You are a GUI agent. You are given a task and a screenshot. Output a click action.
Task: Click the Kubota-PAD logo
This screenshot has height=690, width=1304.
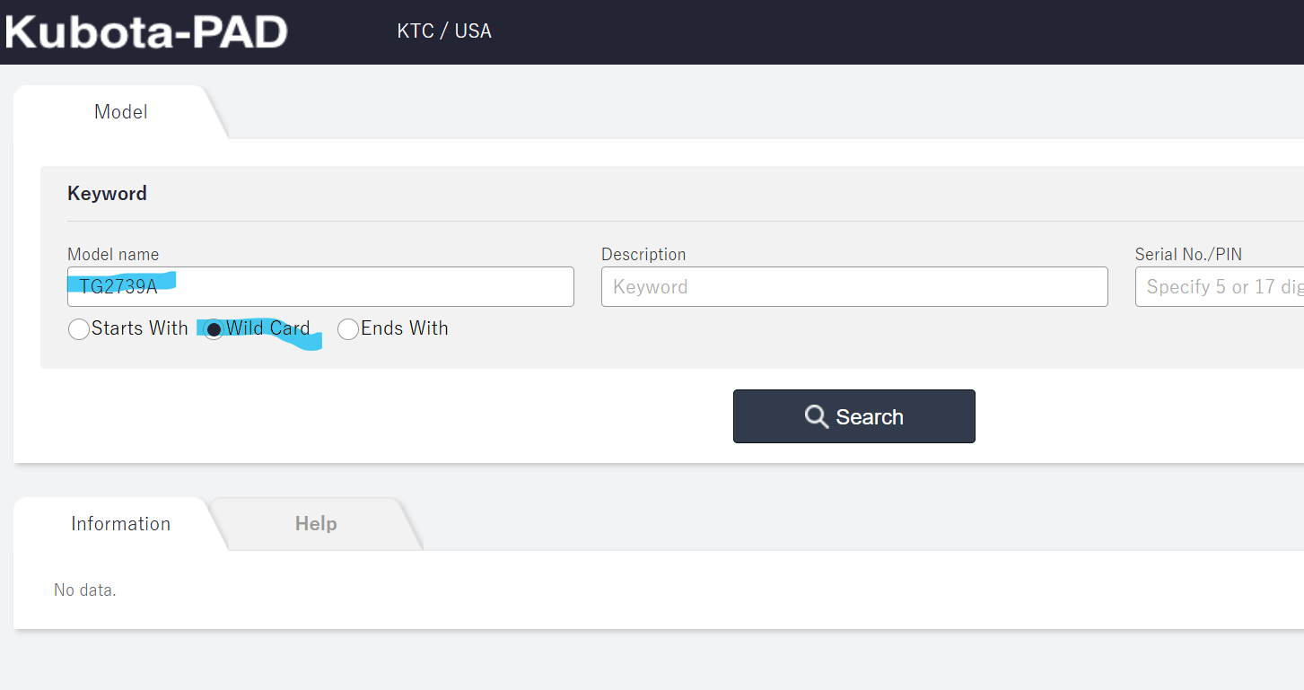(146, 31)
